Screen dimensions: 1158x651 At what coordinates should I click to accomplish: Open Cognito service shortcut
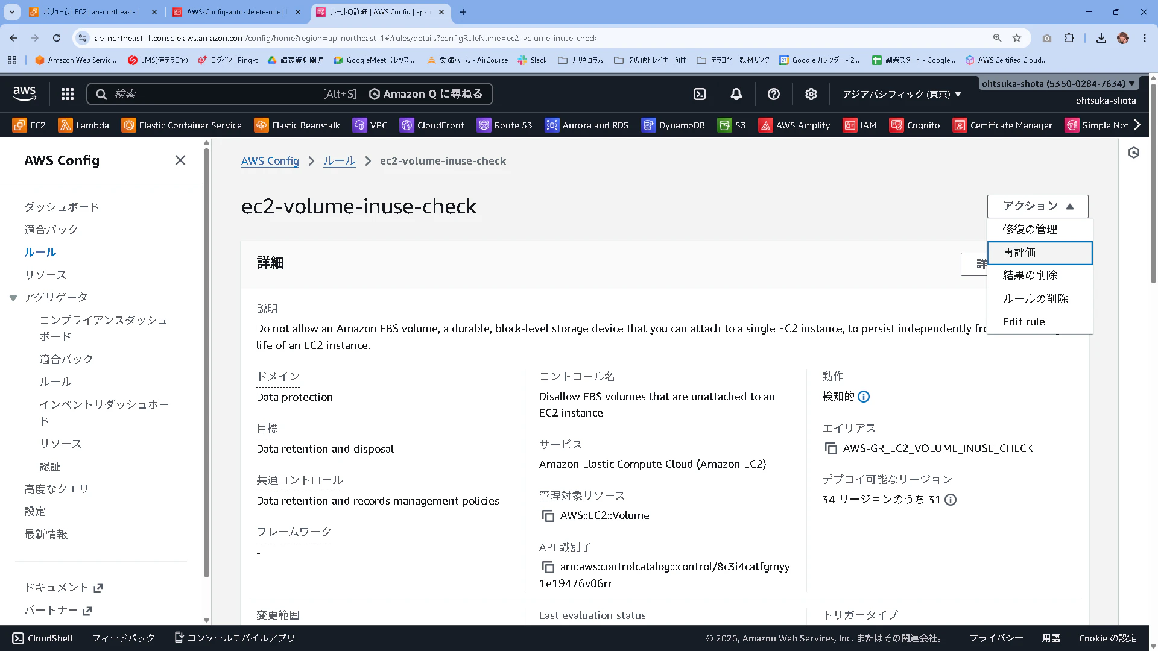click(x=915, y=125)
